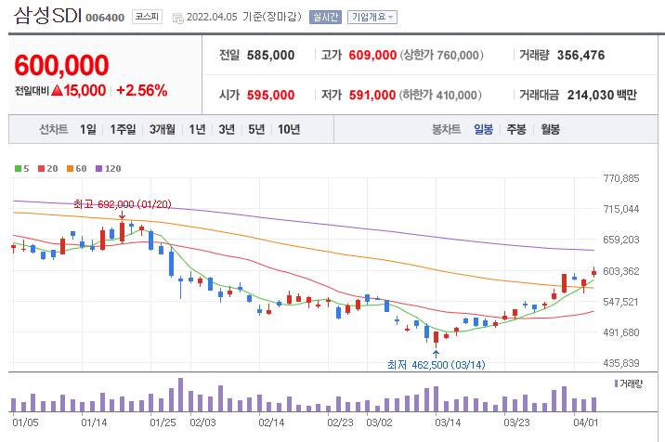Select the 1일 line chart tab
Screen dimensions: 665x442
[x=88, y=129]
